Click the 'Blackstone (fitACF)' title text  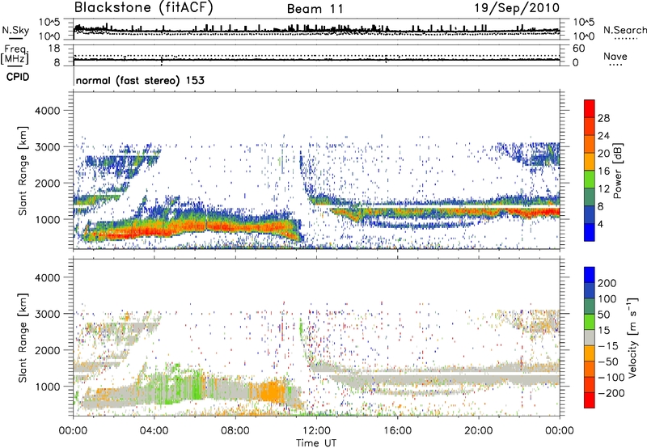click(x=144, y=7)
